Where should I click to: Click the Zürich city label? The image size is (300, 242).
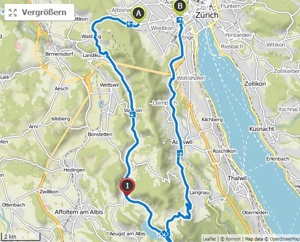point(207,15)
